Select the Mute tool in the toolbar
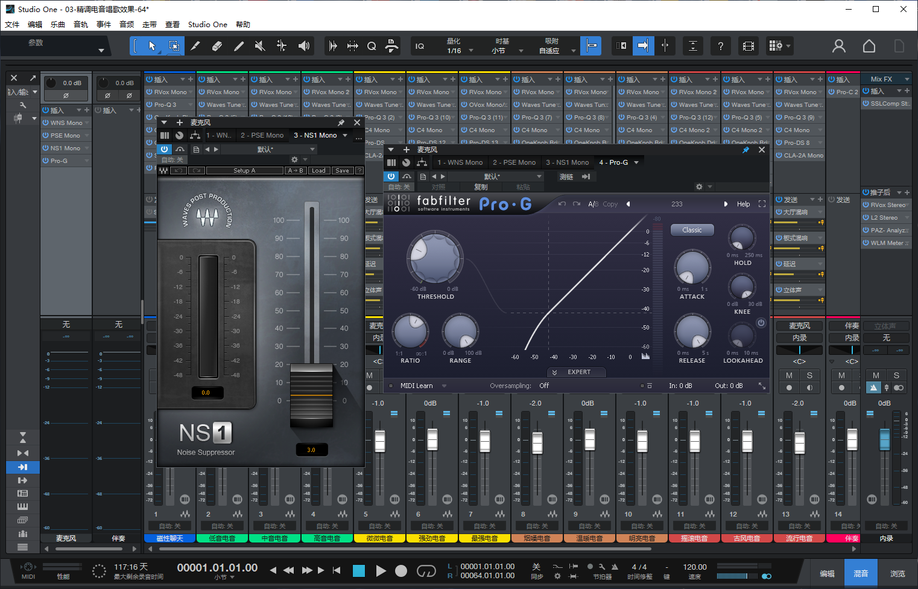This screenshot has height=589, width=918. tap(261, 46)
